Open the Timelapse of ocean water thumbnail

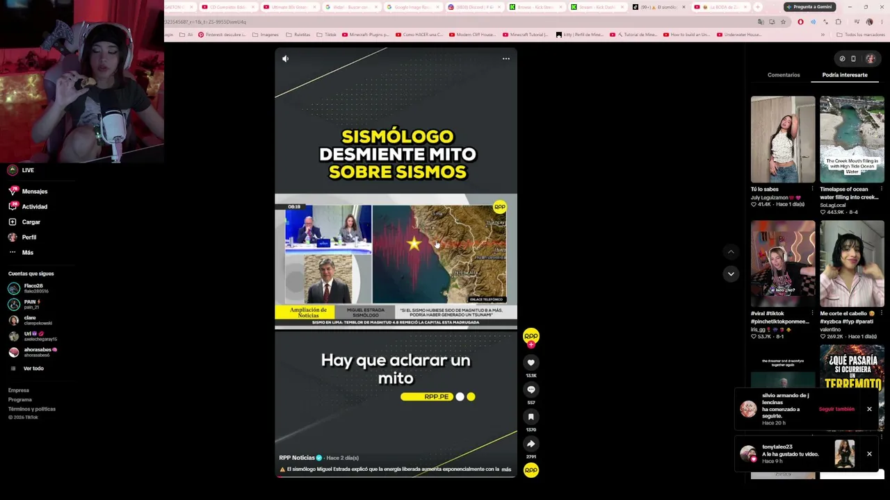pos(852,140)
